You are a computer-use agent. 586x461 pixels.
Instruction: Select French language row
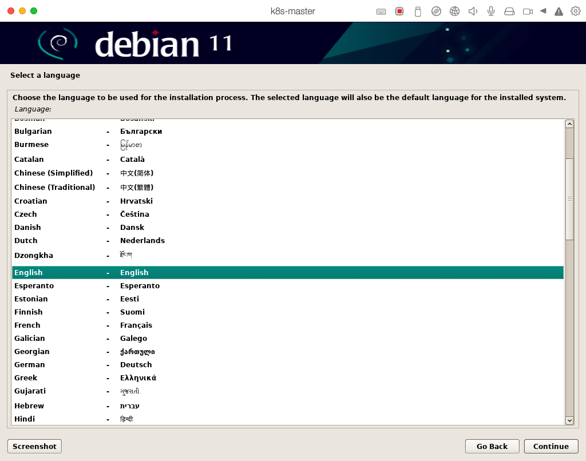[287, 325]
